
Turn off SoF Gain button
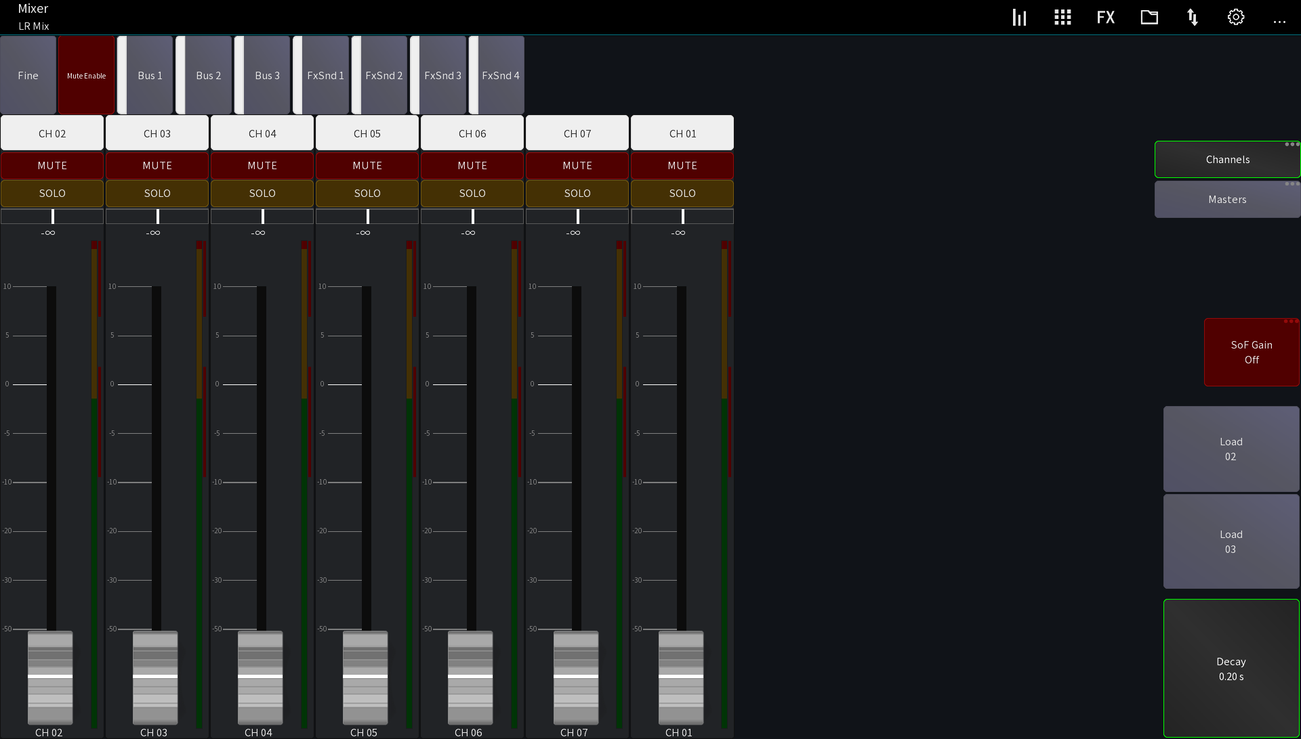pos(1252,352)
